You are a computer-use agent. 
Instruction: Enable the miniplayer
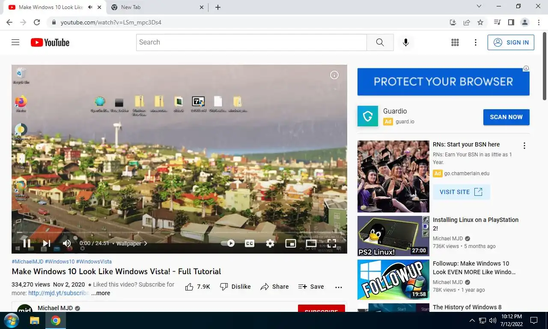click(x=291, y=243)
